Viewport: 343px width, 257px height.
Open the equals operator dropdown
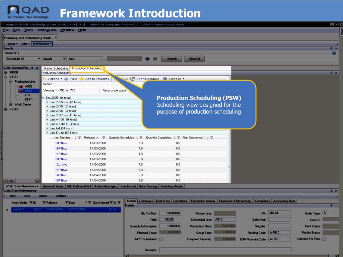[x=64, y=59]
